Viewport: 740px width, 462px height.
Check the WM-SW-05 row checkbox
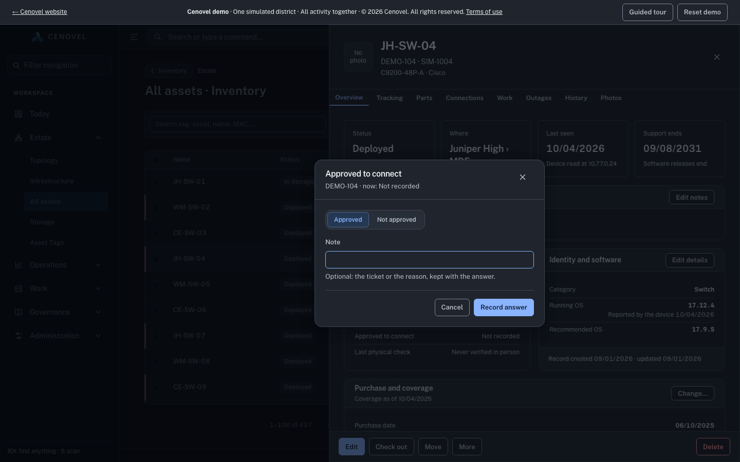pyautogui.click(x=156, y=284)
